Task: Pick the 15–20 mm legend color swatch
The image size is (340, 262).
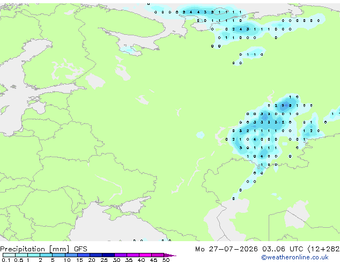Action: pos(83,255)
